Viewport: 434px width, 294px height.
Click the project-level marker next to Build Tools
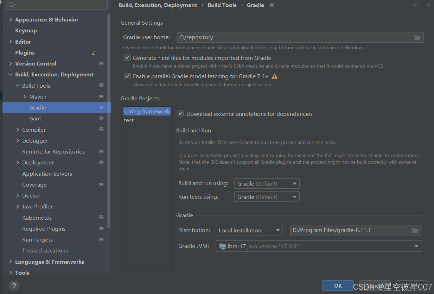point(102,86)
